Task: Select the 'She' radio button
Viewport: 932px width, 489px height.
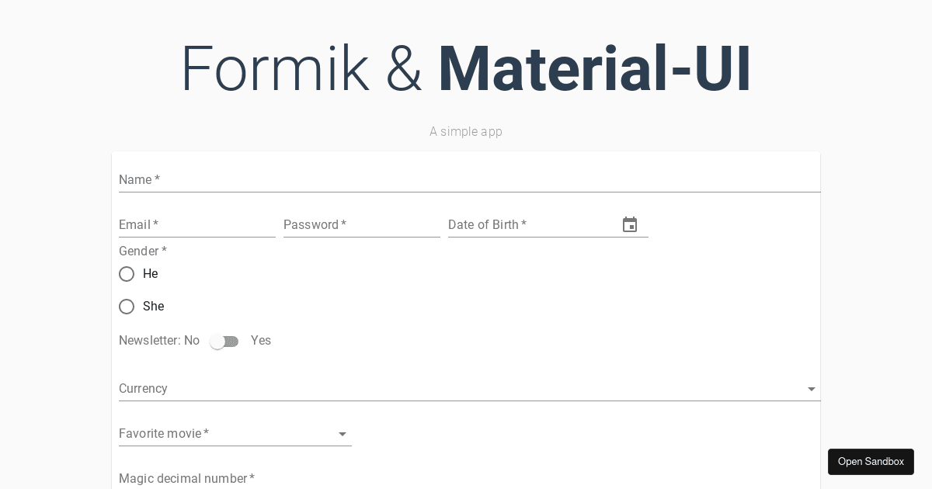Action: click(x=127, y=307)
